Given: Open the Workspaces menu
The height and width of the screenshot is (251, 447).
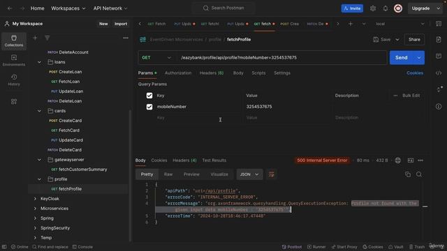Looking at the screenshot, I should [x=68, y=8].
